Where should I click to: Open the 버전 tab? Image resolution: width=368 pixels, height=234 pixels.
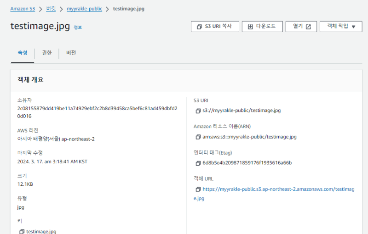(71, 53)
